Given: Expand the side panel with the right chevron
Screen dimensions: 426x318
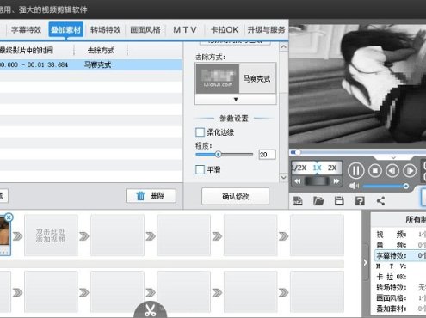Looking at the screenshot, I should coord(365,262).
